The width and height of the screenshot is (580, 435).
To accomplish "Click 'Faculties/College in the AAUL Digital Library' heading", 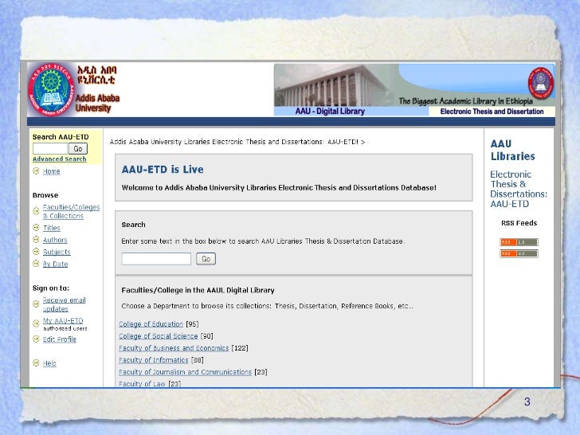I will click(198, 290).
